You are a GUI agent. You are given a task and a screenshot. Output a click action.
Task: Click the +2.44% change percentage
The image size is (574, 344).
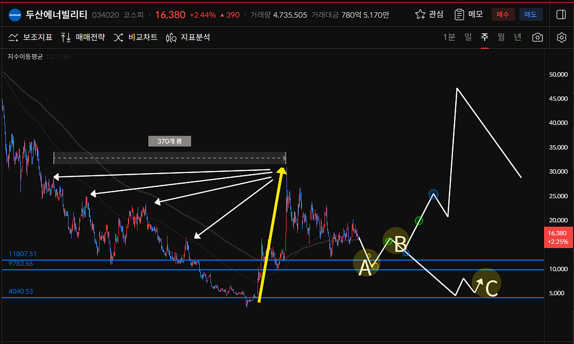pyautogui.click(x=203, y=15)
